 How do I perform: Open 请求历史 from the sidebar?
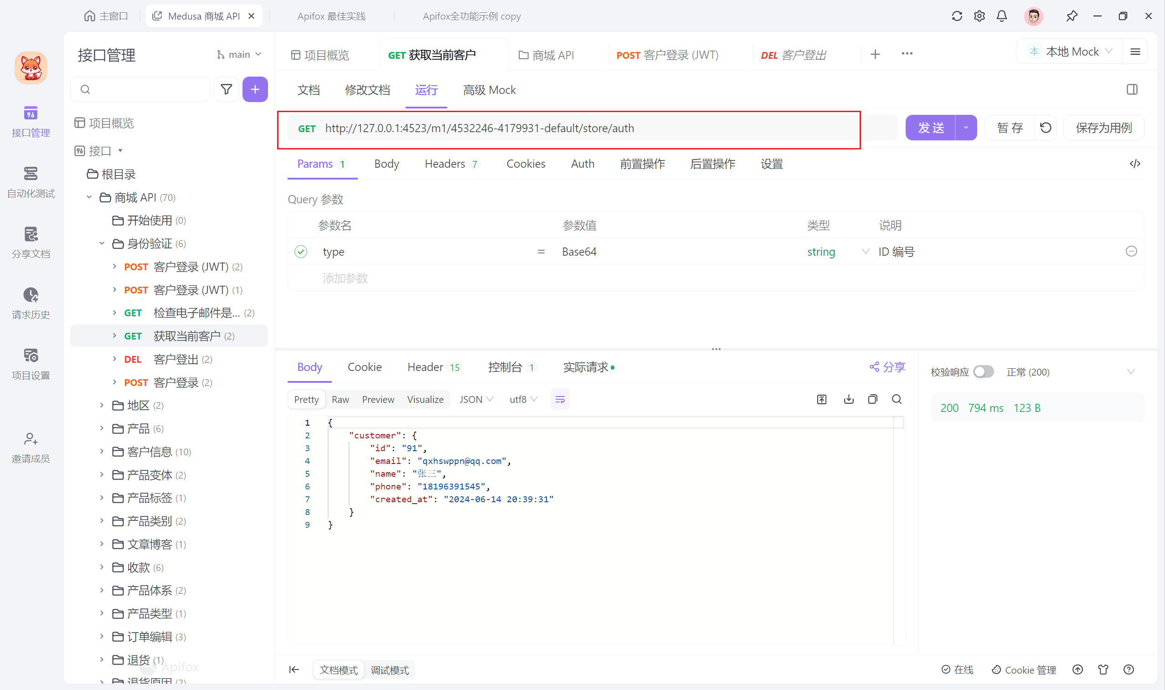click(x=30, y=302)
